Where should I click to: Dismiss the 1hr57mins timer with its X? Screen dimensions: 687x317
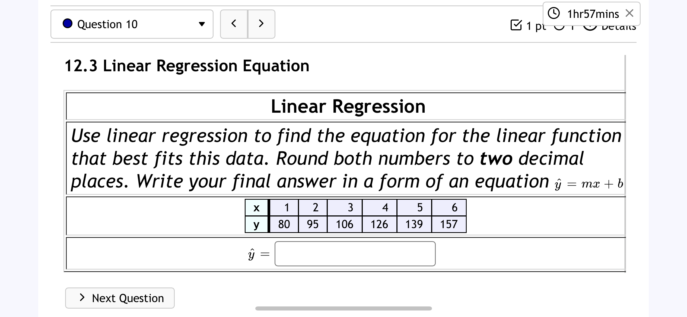point(629,13)
